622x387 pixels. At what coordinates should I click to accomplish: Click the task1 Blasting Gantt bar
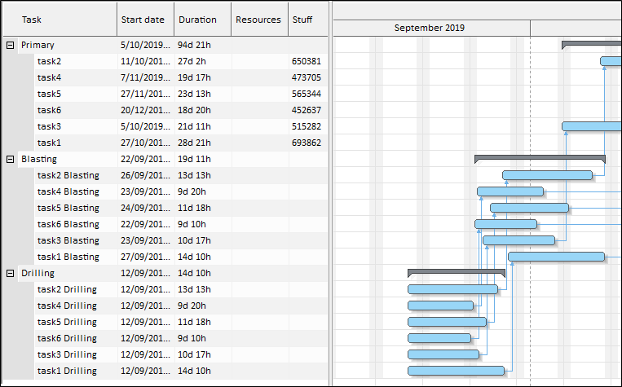557,257
